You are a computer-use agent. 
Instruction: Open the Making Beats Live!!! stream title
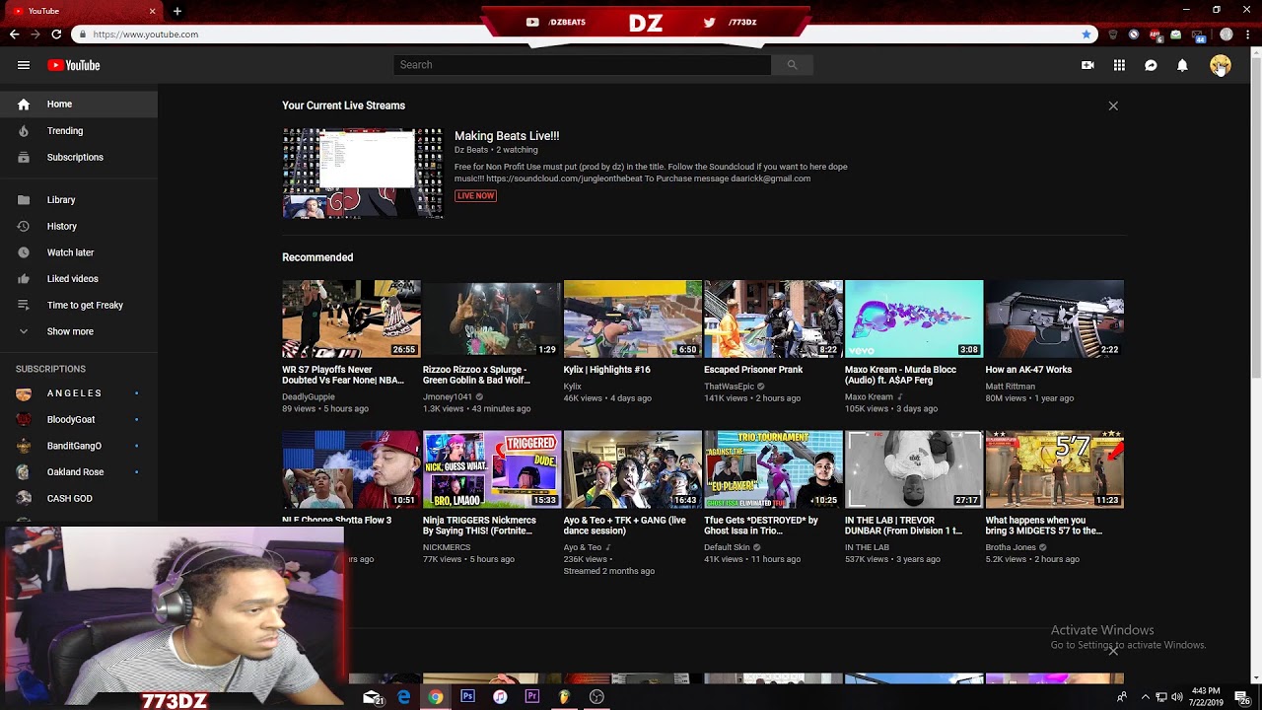click(x=507, y=136)
